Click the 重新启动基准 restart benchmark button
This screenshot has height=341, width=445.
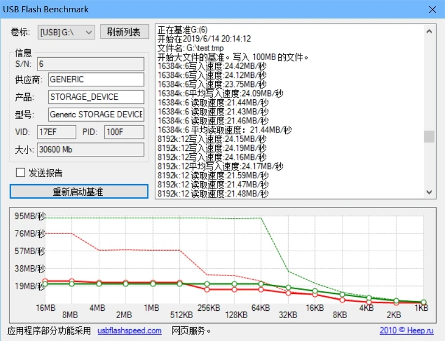(x=78, y=192)
